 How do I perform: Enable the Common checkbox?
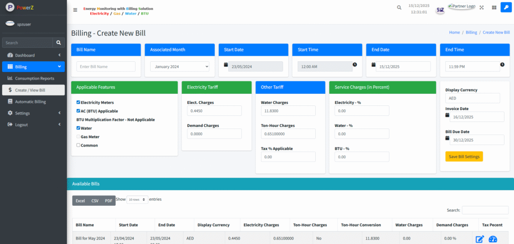78,145
